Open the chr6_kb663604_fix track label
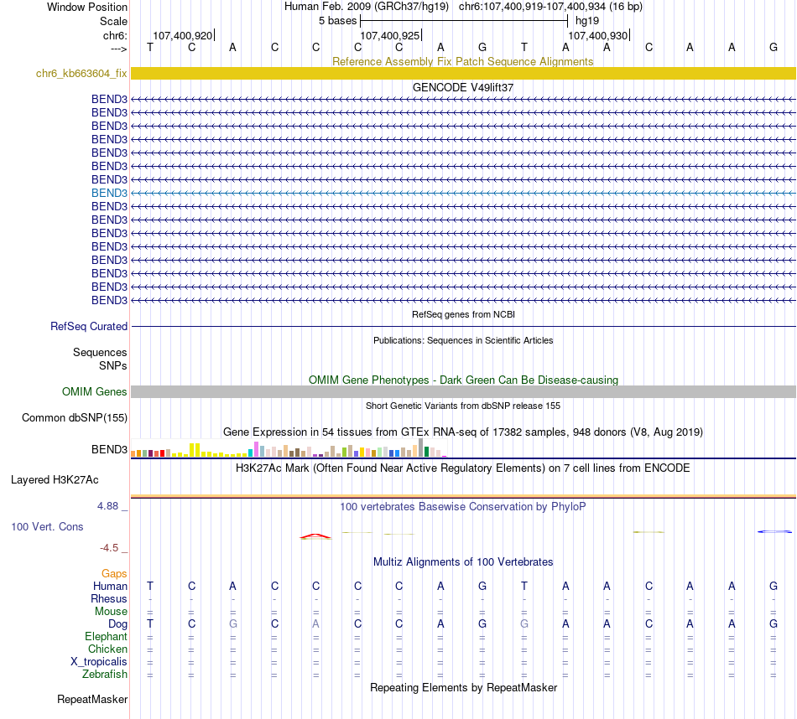The image size is (797, 719). [81, 73]
